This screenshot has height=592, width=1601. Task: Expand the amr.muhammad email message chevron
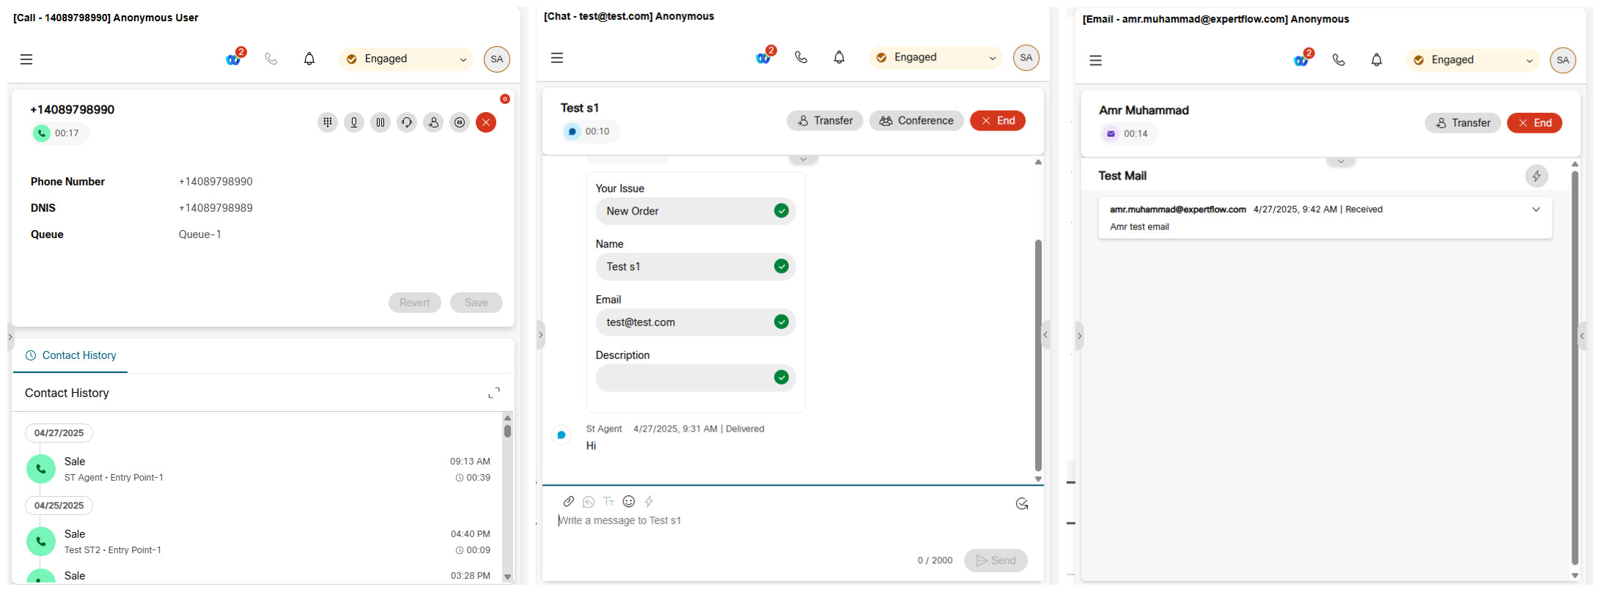[x=1536, y=210]
